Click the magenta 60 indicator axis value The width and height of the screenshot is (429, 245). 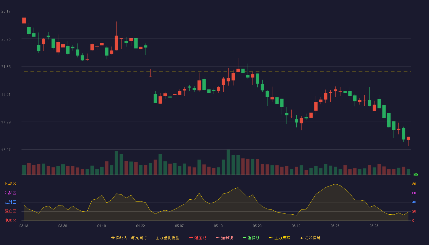point(414,193)
